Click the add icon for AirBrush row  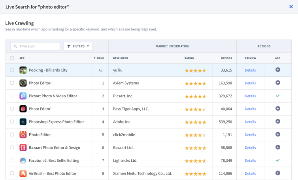tap(277, 173)
